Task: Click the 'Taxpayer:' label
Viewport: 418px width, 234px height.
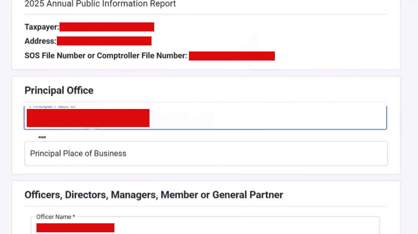Action: pyautogui.click(x=41, y=27)
